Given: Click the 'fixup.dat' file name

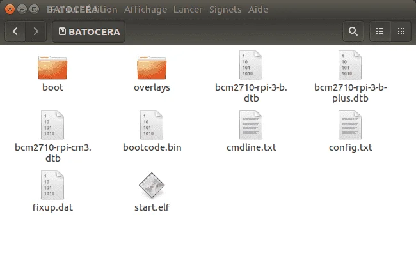Looking at the screenshot, I should [x=52, y=207].
